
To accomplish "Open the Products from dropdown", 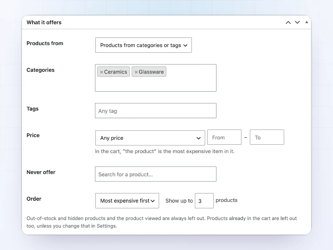I will coord(143,45).
